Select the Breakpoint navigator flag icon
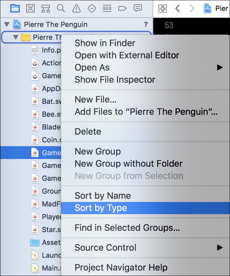 coord(122,9)
